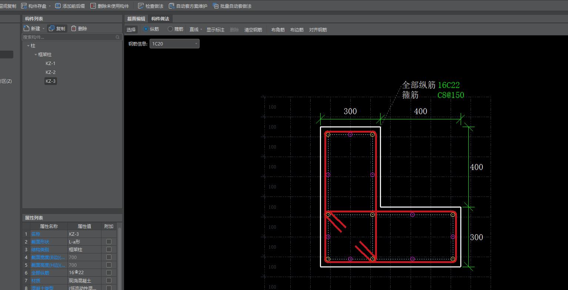Click the 现浇混凝土 material value cell

pyautogui.click(x=84, y=280)
